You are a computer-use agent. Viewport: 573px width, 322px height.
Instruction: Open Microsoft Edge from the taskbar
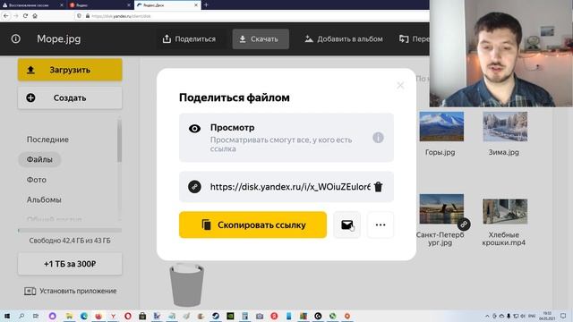click(x=83, y=316)
